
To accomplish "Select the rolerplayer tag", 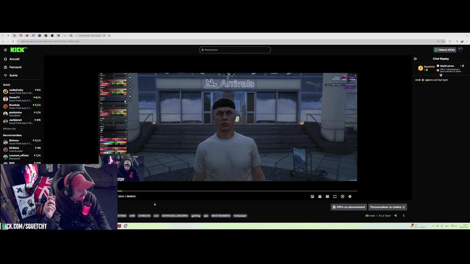I will tap(240, 216).
